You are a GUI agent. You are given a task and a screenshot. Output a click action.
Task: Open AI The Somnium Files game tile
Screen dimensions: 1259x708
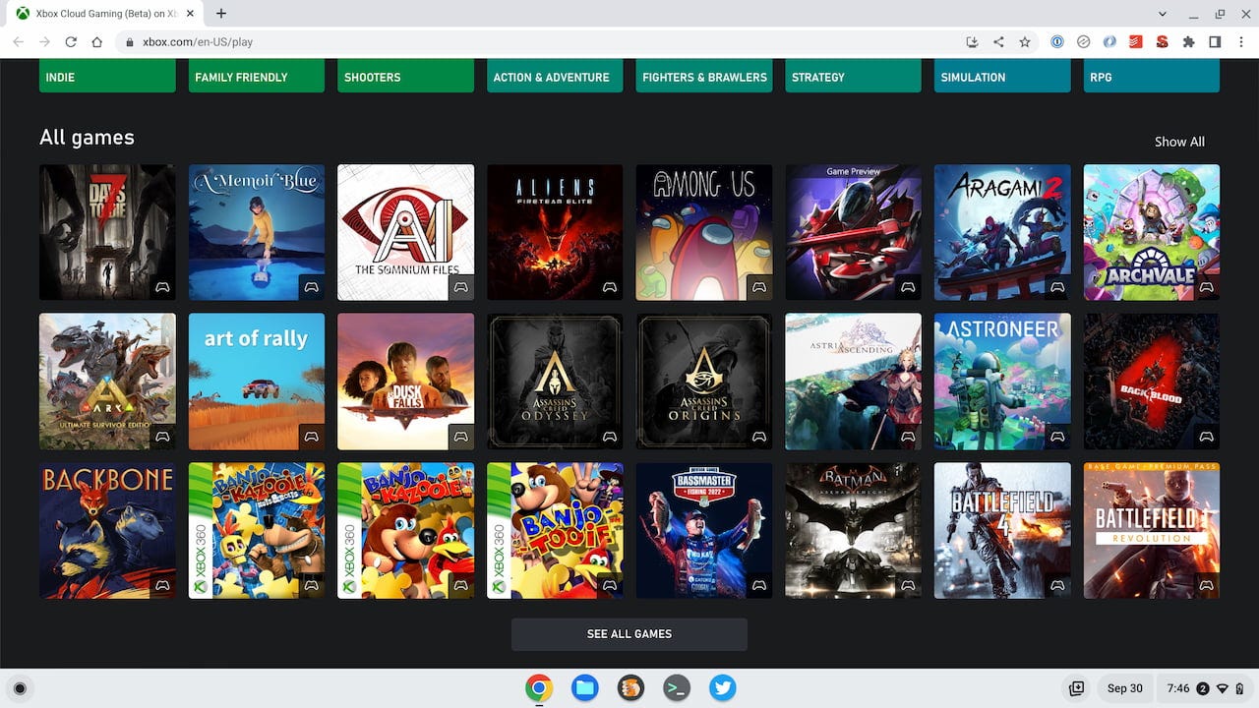point(405,232)
